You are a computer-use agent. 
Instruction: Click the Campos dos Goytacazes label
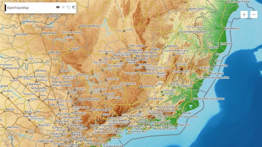(208, 99)
